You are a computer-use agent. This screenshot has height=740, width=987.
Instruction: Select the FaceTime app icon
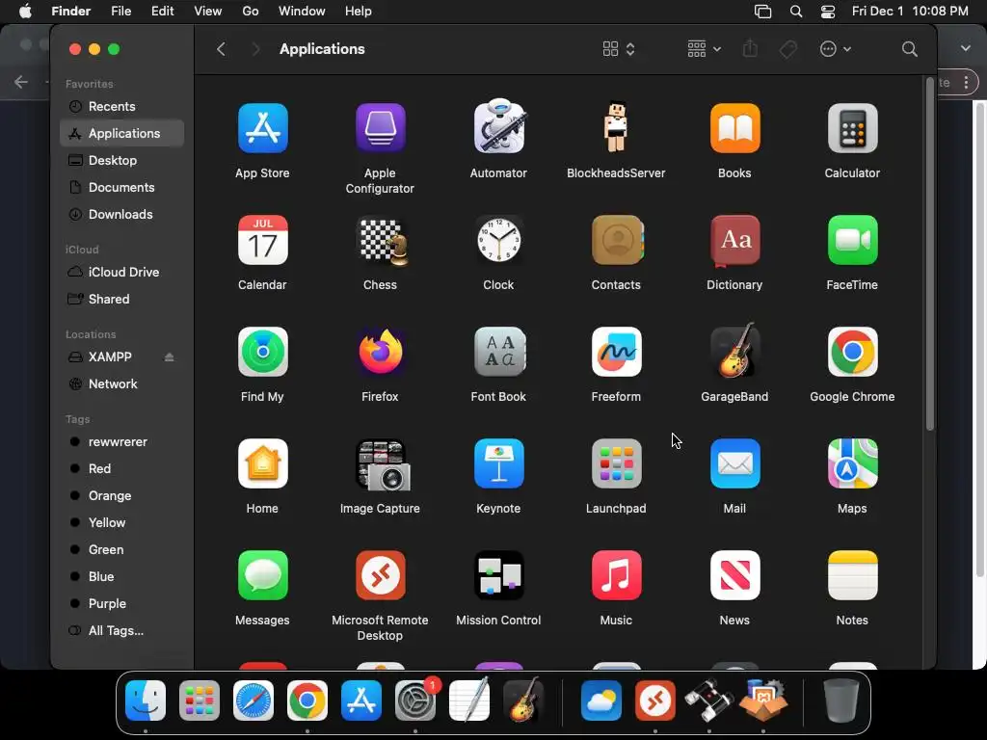click(852, 240)
